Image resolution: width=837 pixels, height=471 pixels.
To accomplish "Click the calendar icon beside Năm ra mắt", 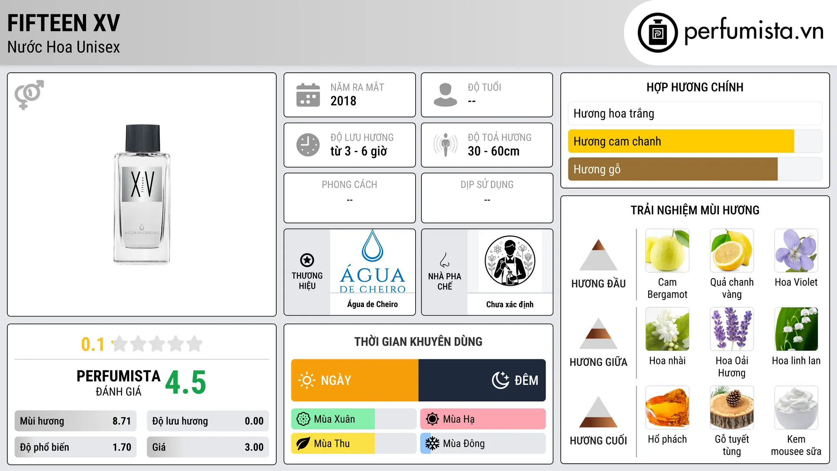I will tap(308, 95).
